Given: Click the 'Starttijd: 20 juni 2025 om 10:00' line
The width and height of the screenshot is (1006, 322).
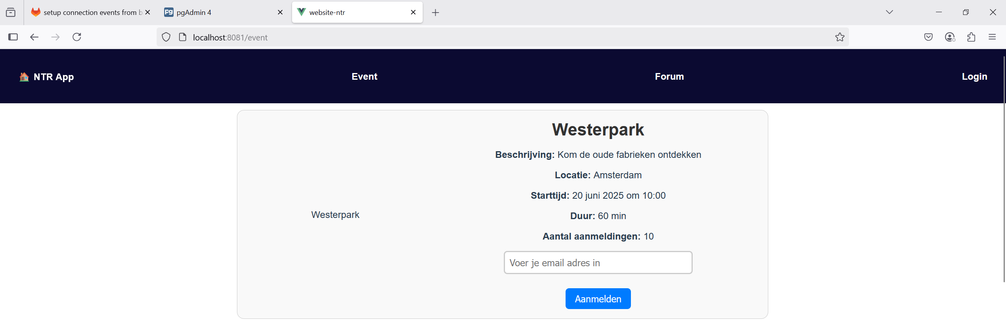Looking at the screenshot, I should coord(598,196).
